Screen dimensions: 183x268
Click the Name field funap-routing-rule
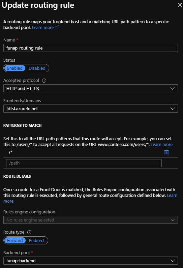[91, 48]
